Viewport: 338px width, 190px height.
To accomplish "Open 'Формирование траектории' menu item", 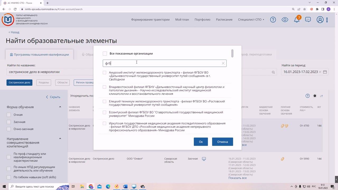I will 150,20.
